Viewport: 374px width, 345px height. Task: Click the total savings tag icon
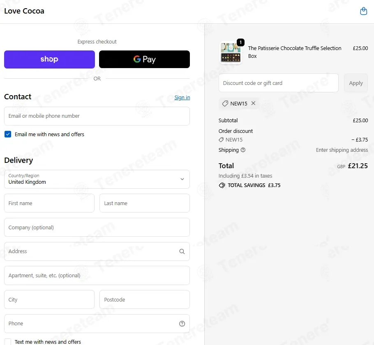click(222, 185)
